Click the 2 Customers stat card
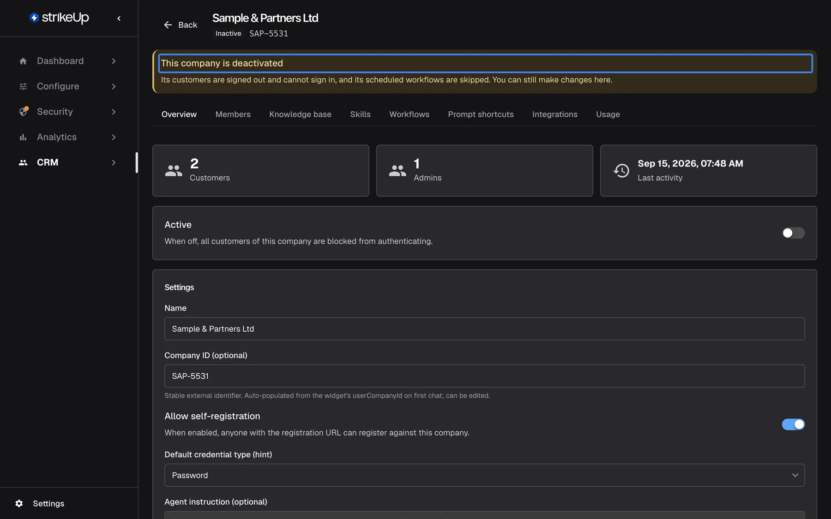Screen dimensions: 831x519 click(x=261, y=171)
